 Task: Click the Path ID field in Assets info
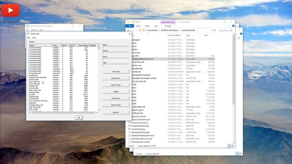115,53
